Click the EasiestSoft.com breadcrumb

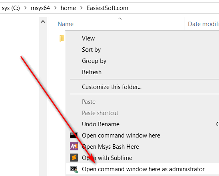108,8
